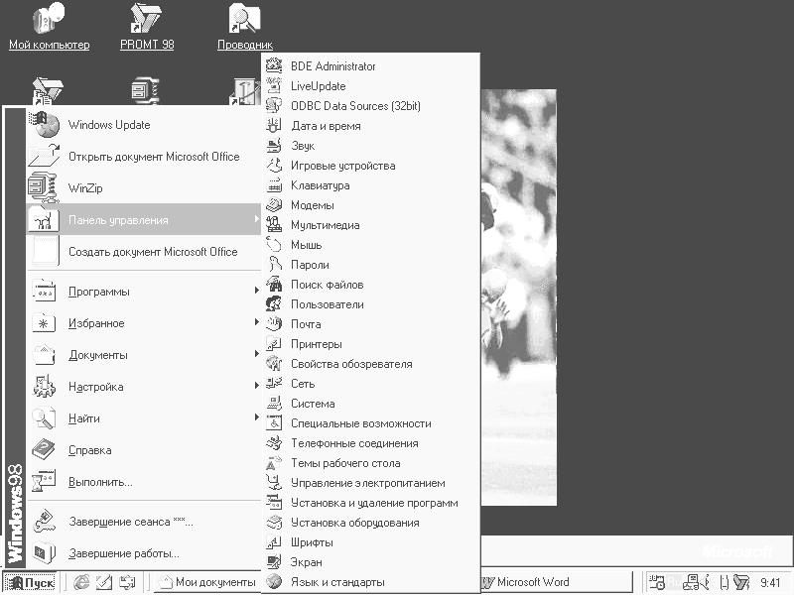Select Windows Update in Start menu
Viewport: 794px width, 595px height.
click(x=143, y=125)
